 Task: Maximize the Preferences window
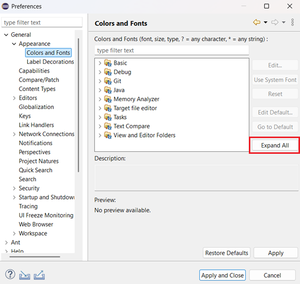(x=267, y=6)
